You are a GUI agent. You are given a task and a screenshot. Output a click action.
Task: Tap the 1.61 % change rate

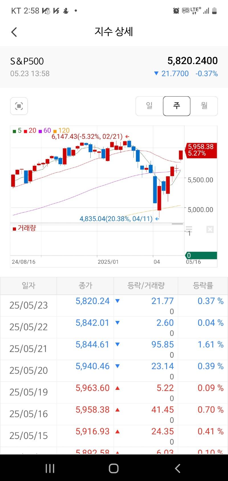pyautogui.click(x=211, y=345)
